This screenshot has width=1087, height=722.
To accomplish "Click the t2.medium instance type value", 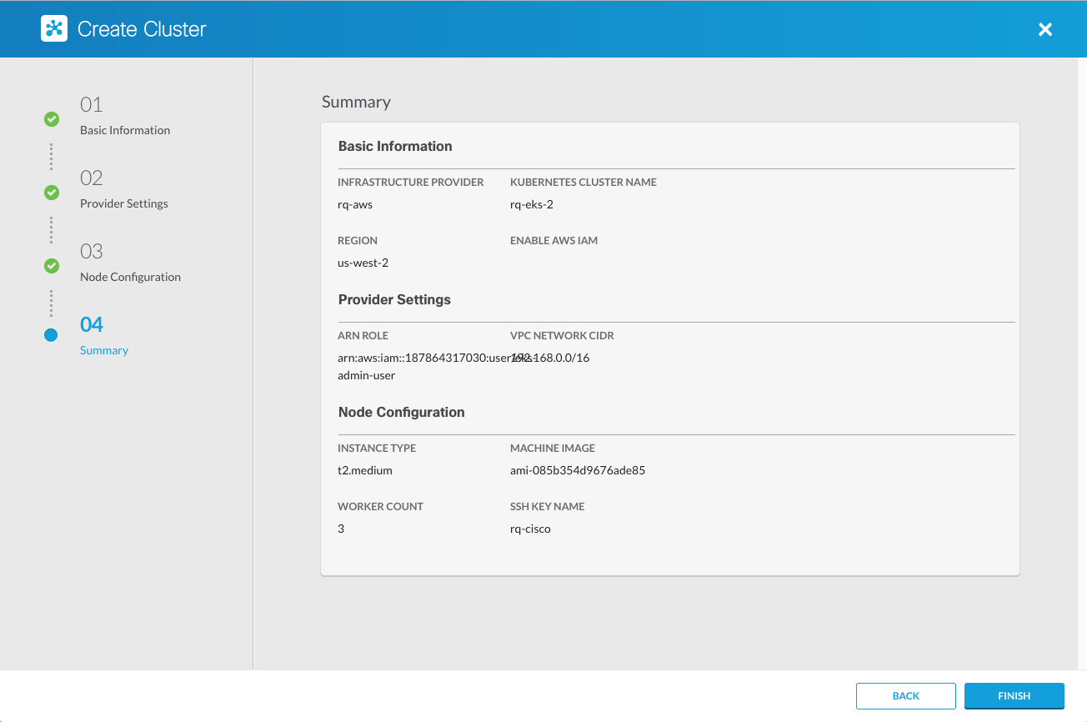I will coord(365,469).
